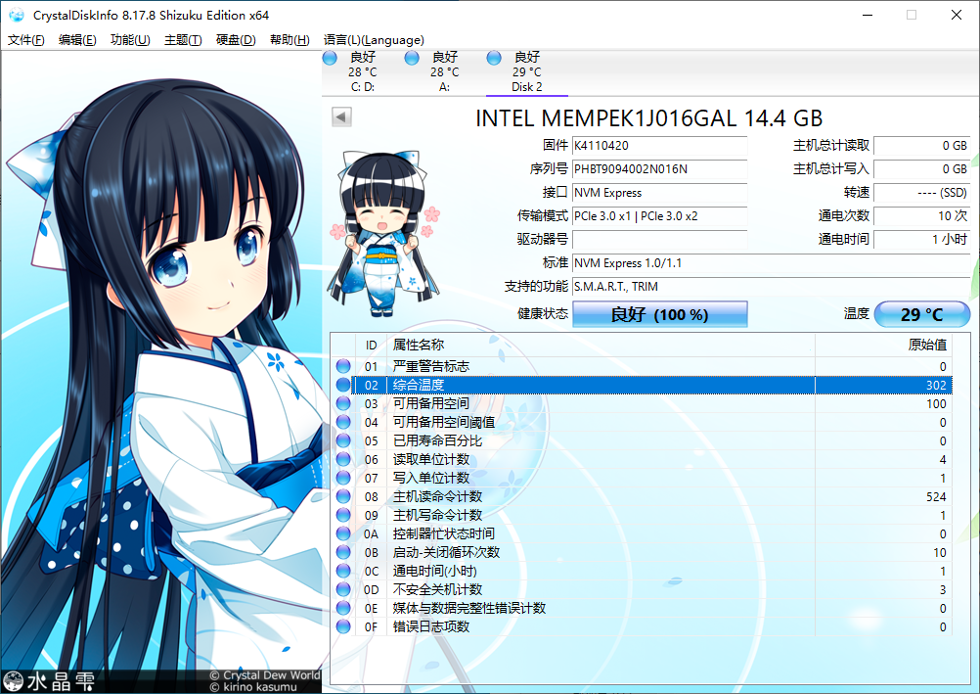Select the 错误日志项数 row

tap(642, 626)
